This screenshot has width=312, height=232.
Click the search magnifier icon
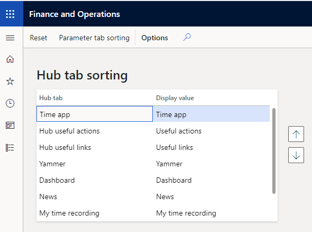187,37
